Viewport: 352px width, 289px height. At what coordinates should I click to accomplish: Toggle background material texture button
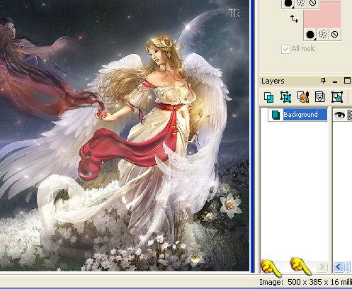[322, 35]
